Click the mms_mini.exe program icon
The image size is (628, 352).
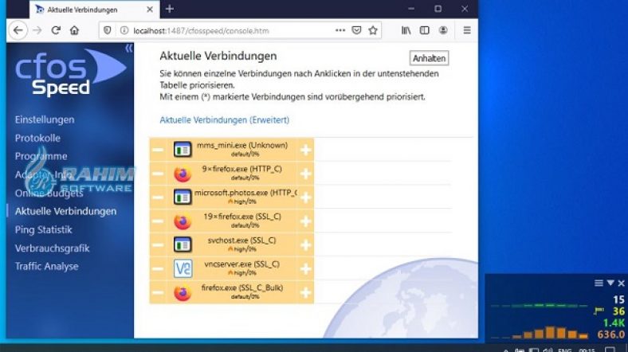point(183,150)
